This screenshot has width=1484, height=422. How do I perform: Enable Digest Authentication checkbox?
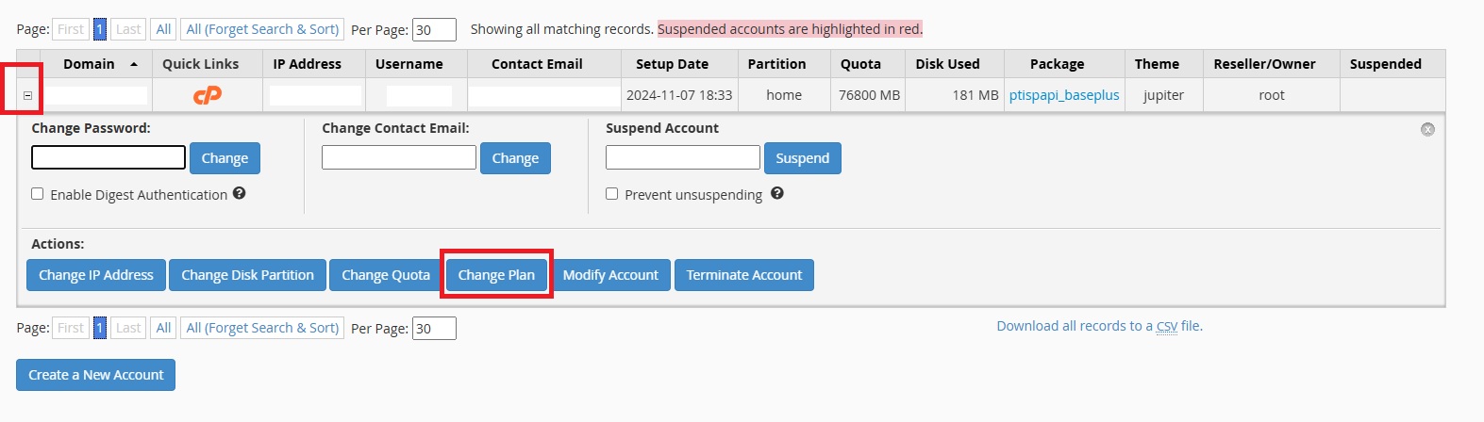[38, 193]
